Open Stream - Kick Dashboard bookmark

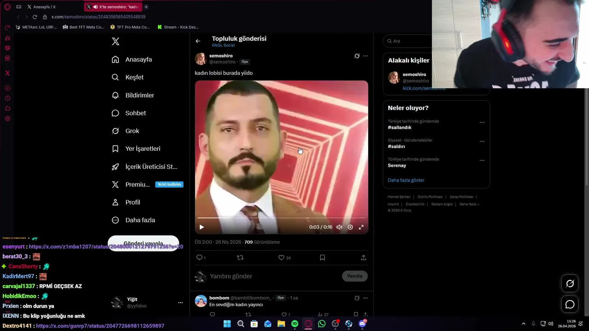click(x=178, y=27)
